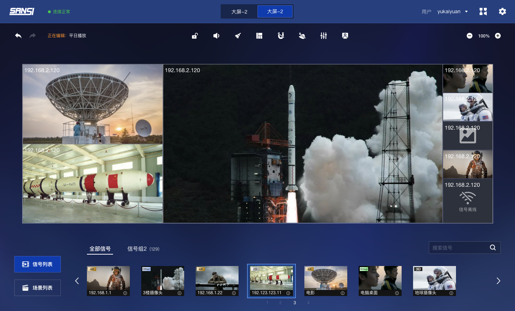This screenshot has width=515, height=311.
Task: Select the 3楼摄像头 signal thumbnail
Action: [163, 281]
